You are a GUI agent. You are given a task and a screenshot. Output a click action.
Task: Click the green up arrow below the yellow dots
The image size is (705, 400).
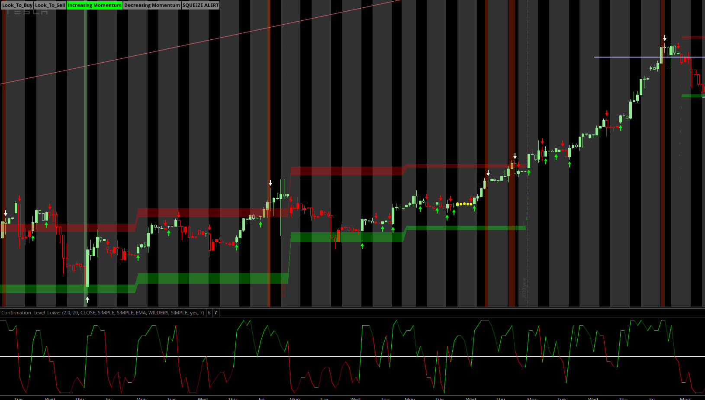pos(474,208)
